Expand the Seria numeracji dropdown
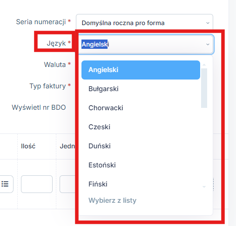236x226 pixels. [x=144, y=22]
